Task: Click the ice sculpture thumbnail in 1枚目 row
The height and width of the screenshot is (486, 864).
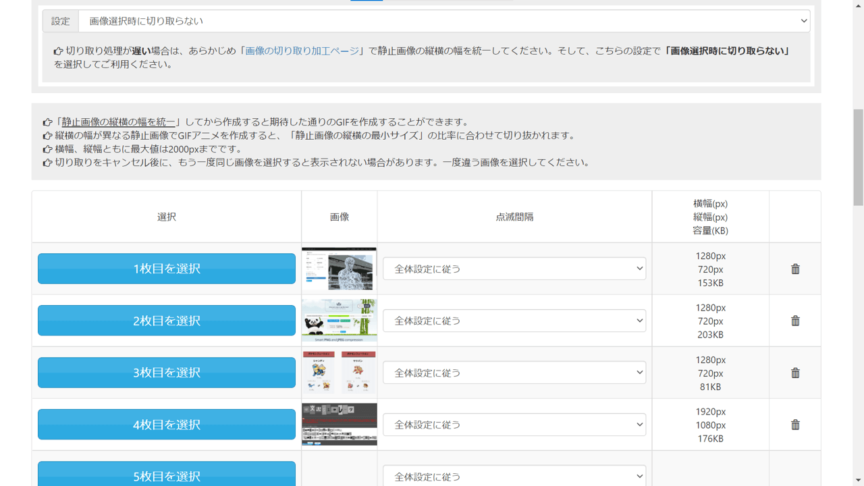Action: [x=340, y=269]
